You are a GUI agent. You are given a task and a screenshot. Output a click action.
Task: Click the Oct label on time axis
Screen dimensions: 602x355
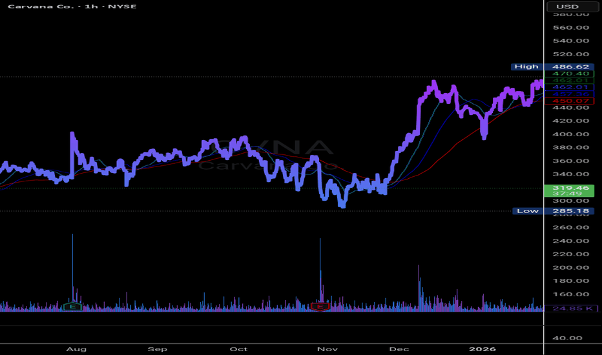click(x=239, y=349)
